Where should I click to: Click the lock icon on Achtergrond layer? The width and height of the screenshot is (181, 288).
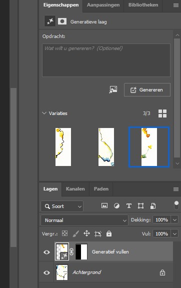point(162,272)
